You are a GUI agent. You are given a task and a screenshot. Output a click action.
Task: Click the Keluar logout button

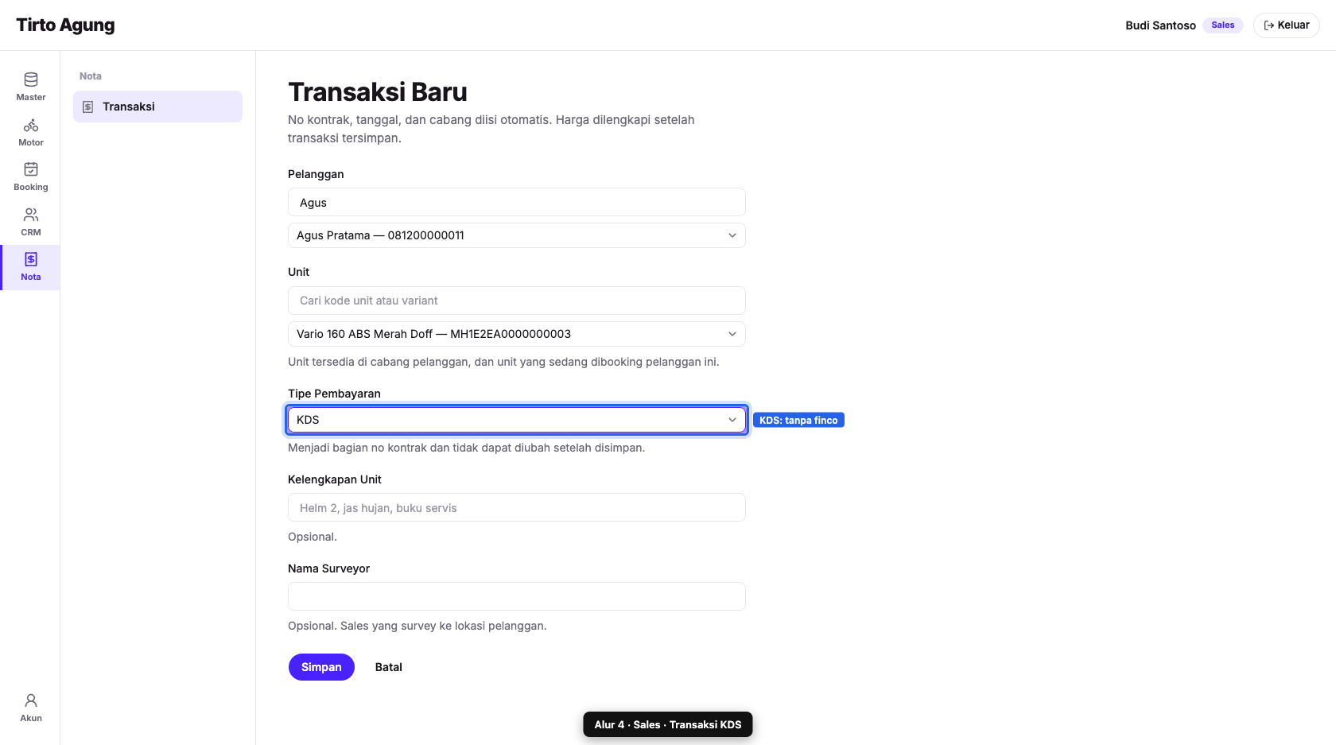pyautogui.click(x=1287, y=25)
